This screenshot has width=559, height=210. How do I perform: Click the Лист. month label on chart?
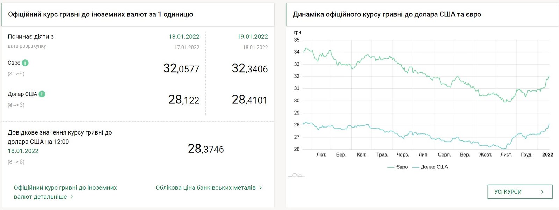506,154
